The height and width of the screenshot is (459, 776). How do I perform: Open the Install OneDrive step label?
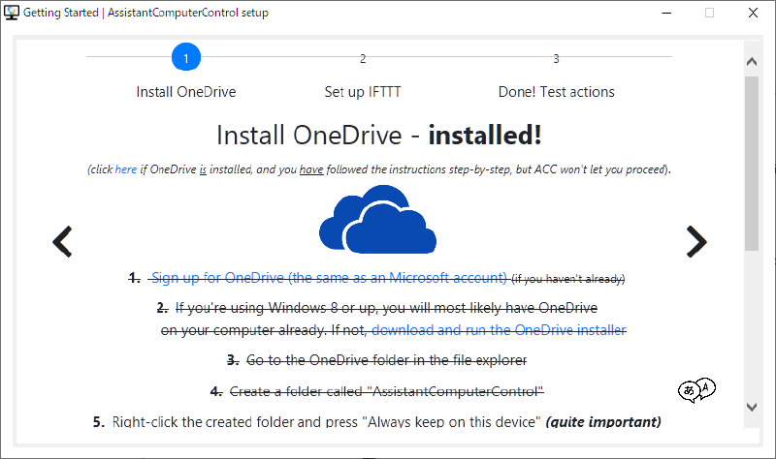pos(186,92)
